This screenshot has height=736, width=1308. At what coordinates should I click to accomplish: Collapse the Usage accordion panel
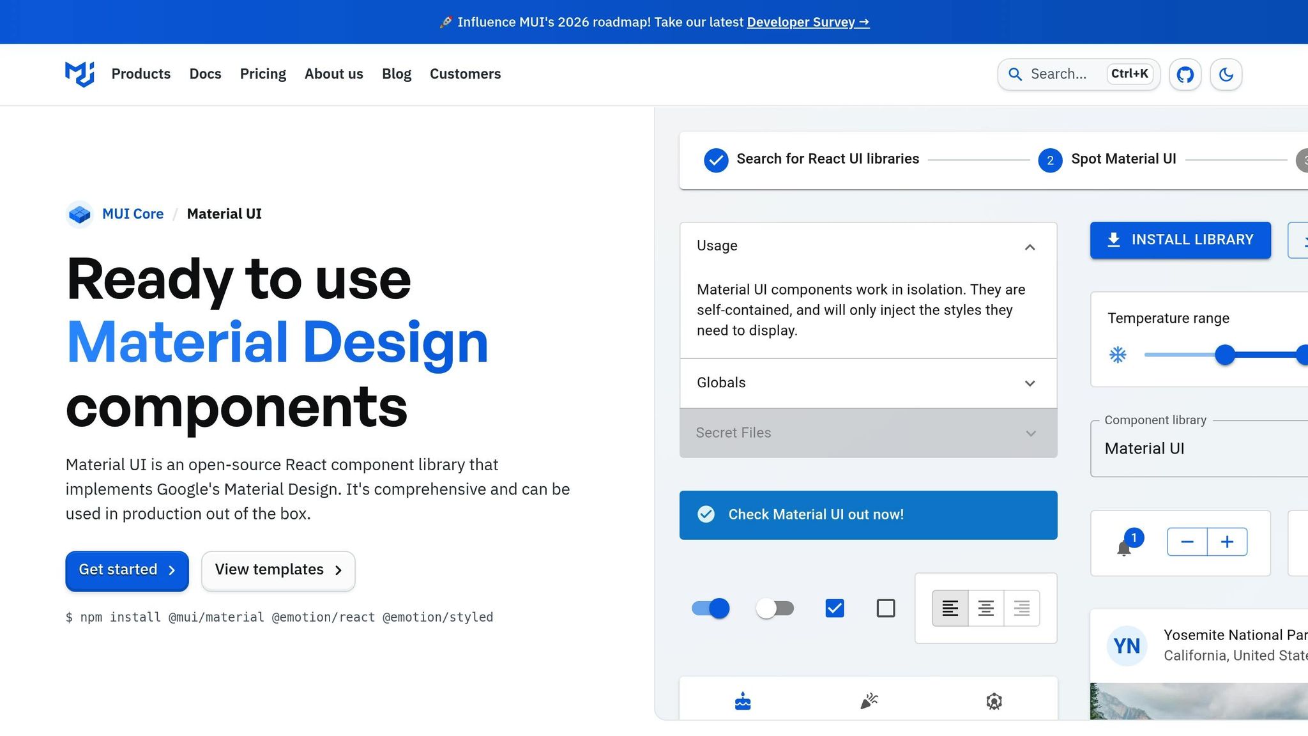coord(868,247)
